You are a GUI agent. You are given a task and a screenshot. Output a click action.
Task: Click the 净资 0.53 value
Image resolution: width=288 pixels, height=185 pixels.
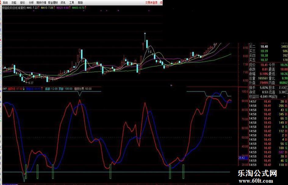point(265,92)
